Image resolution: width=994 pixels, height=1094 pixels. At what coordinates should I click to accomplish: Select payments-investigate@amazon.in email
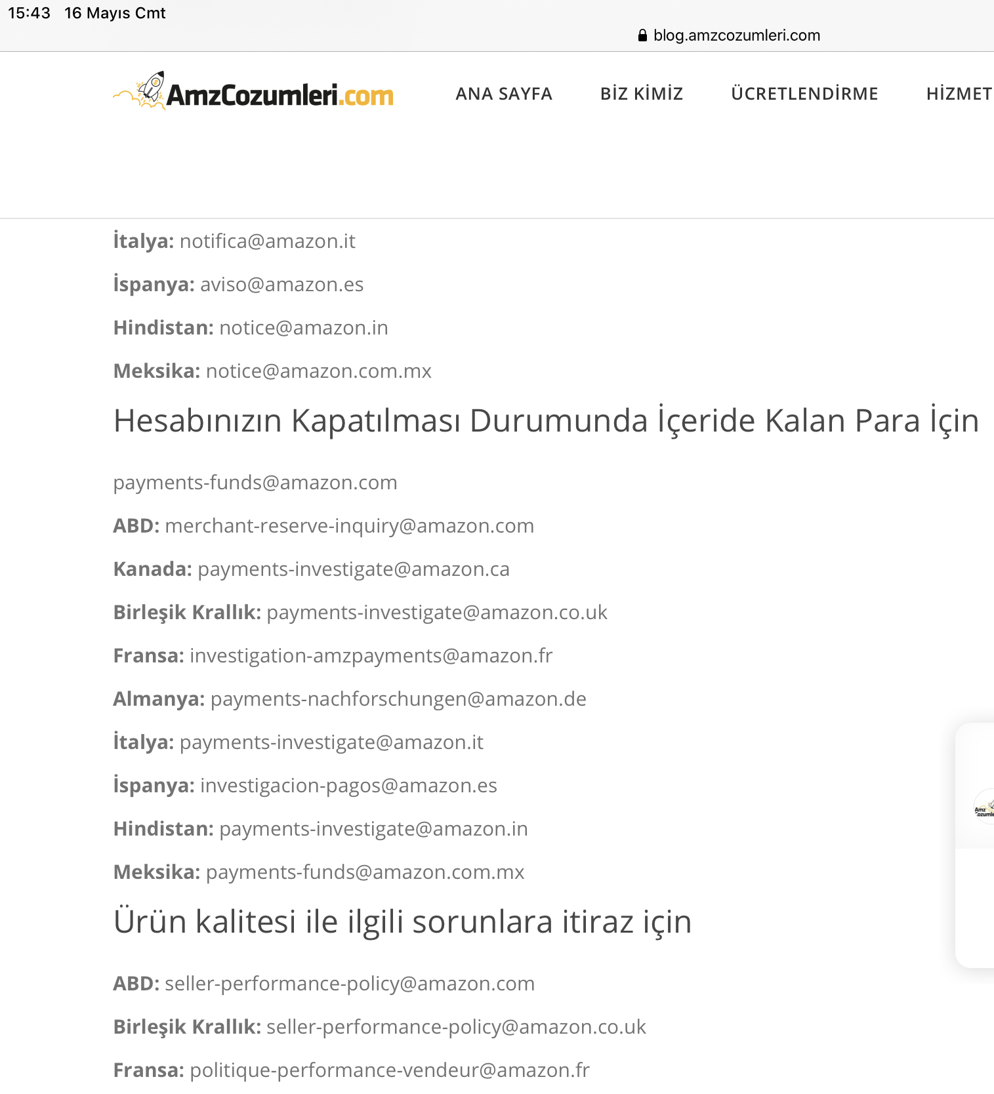click(x=373, y=829)
